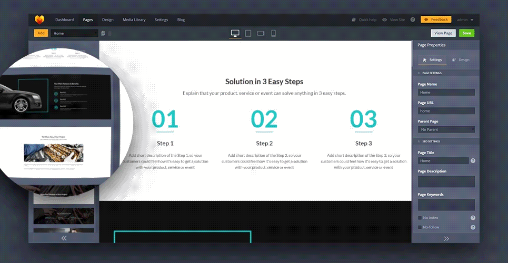This screenshot has width=508, height=263.
Task: Go to Dashboard menu
Action: point(64,20)
